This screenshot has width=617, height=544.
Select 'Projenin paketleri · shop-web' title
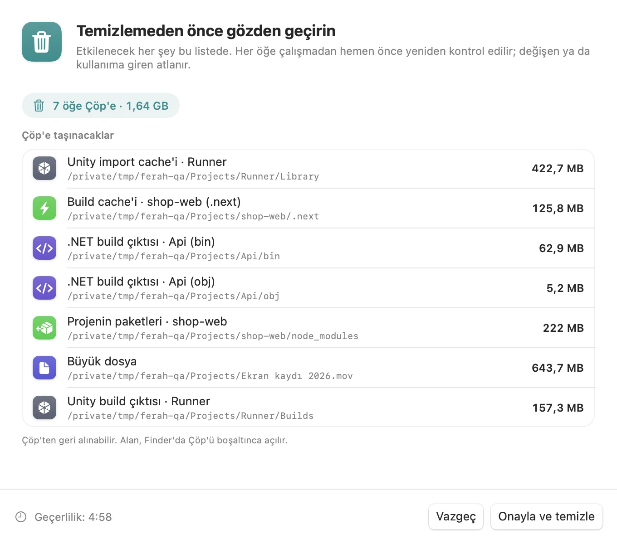coord(147,321)
